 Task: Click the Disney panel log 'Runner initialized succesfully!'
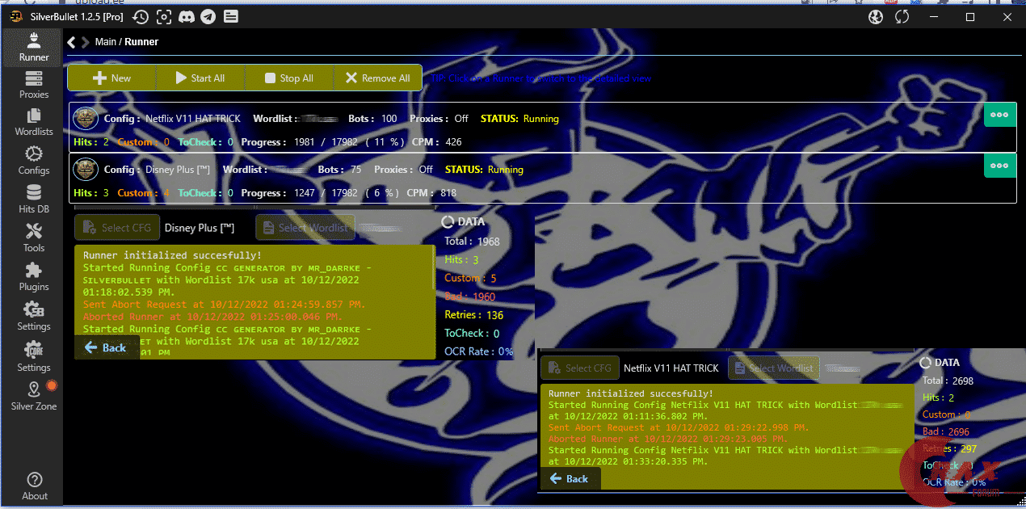(x=172, y=255)
